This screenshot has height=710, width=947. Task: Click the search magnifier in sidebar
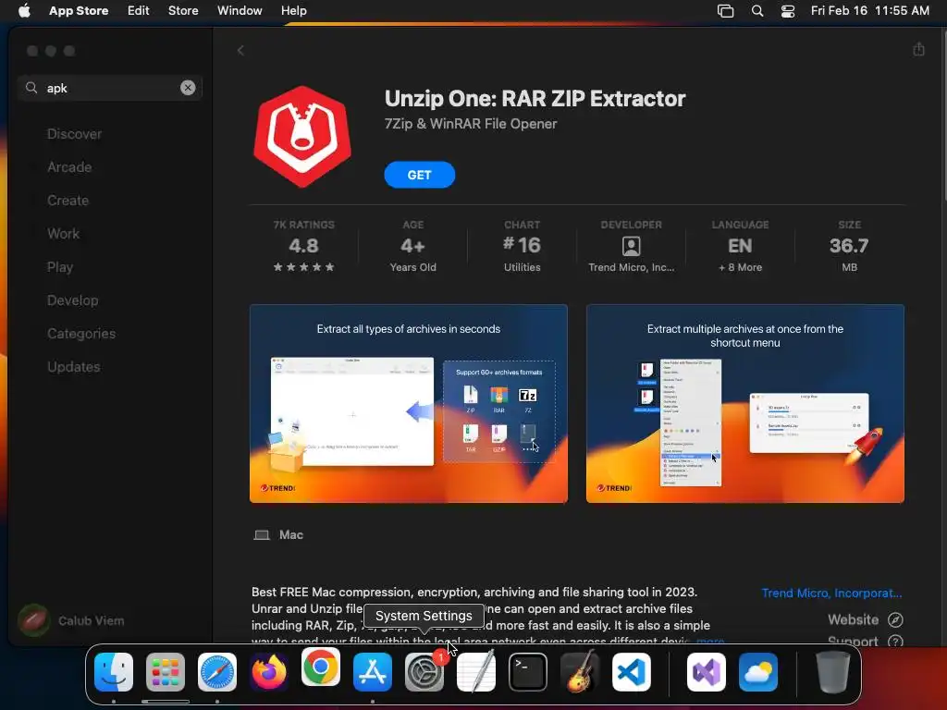[31, 88]
